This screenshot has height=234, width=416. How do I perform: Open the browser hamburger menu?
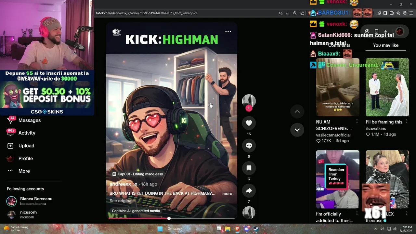[x=411, y=13]
